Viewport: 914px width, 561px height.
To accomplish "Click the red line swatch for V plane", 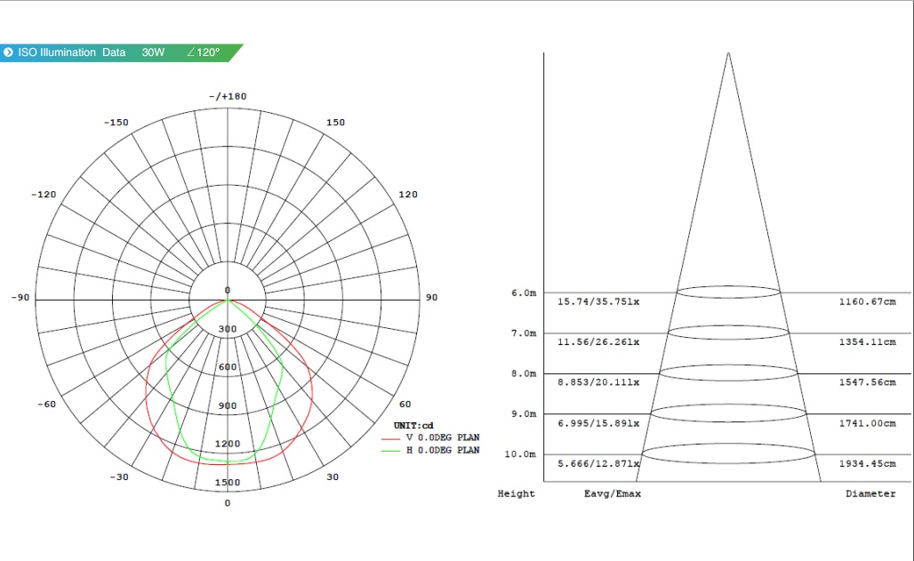I will pos(391,438).
